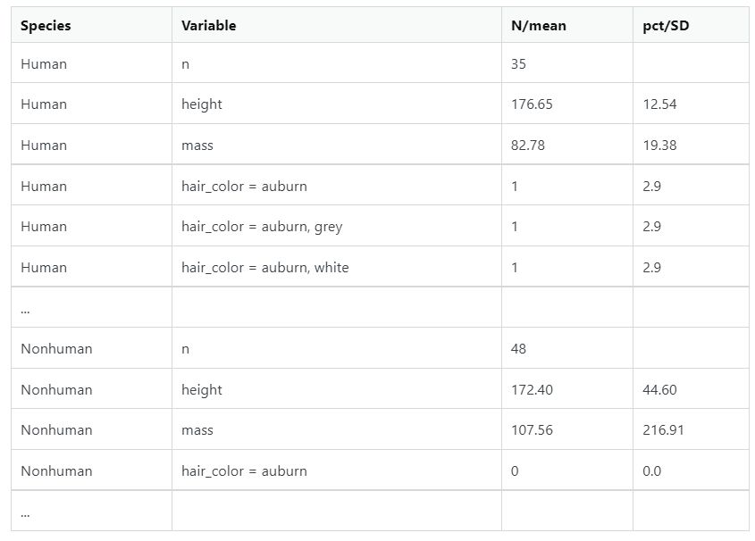Viewport: 755px width, 541px height.
Task: Click the ellipsis cell in the bottom row
Action: (24, 512)
